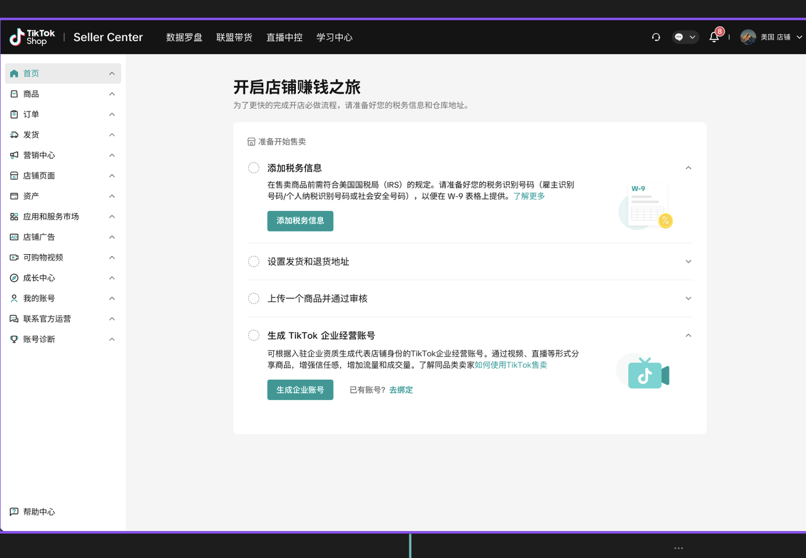806x558 pixels.
Task: Collapse the 生成 TikTok 企业经营账号 section
Action: (x=688, y=335)
